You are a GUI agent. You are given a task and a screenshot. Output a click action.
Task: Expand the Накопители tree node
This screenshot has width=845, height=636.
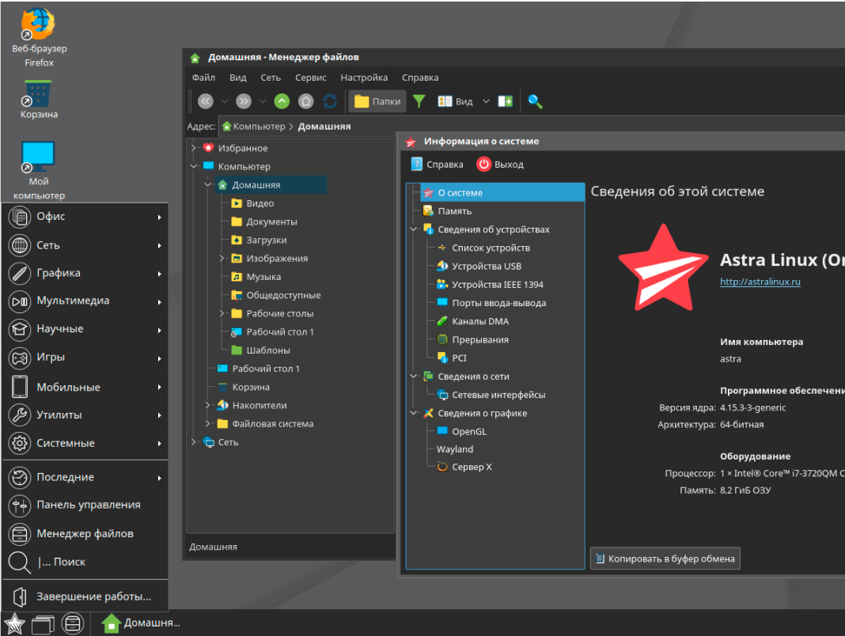click(x=208, y=405)
